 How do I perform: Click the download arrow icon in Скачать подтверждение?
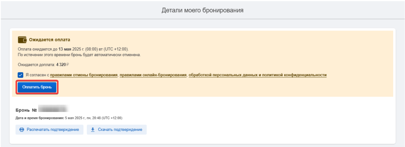pos(93,130)
